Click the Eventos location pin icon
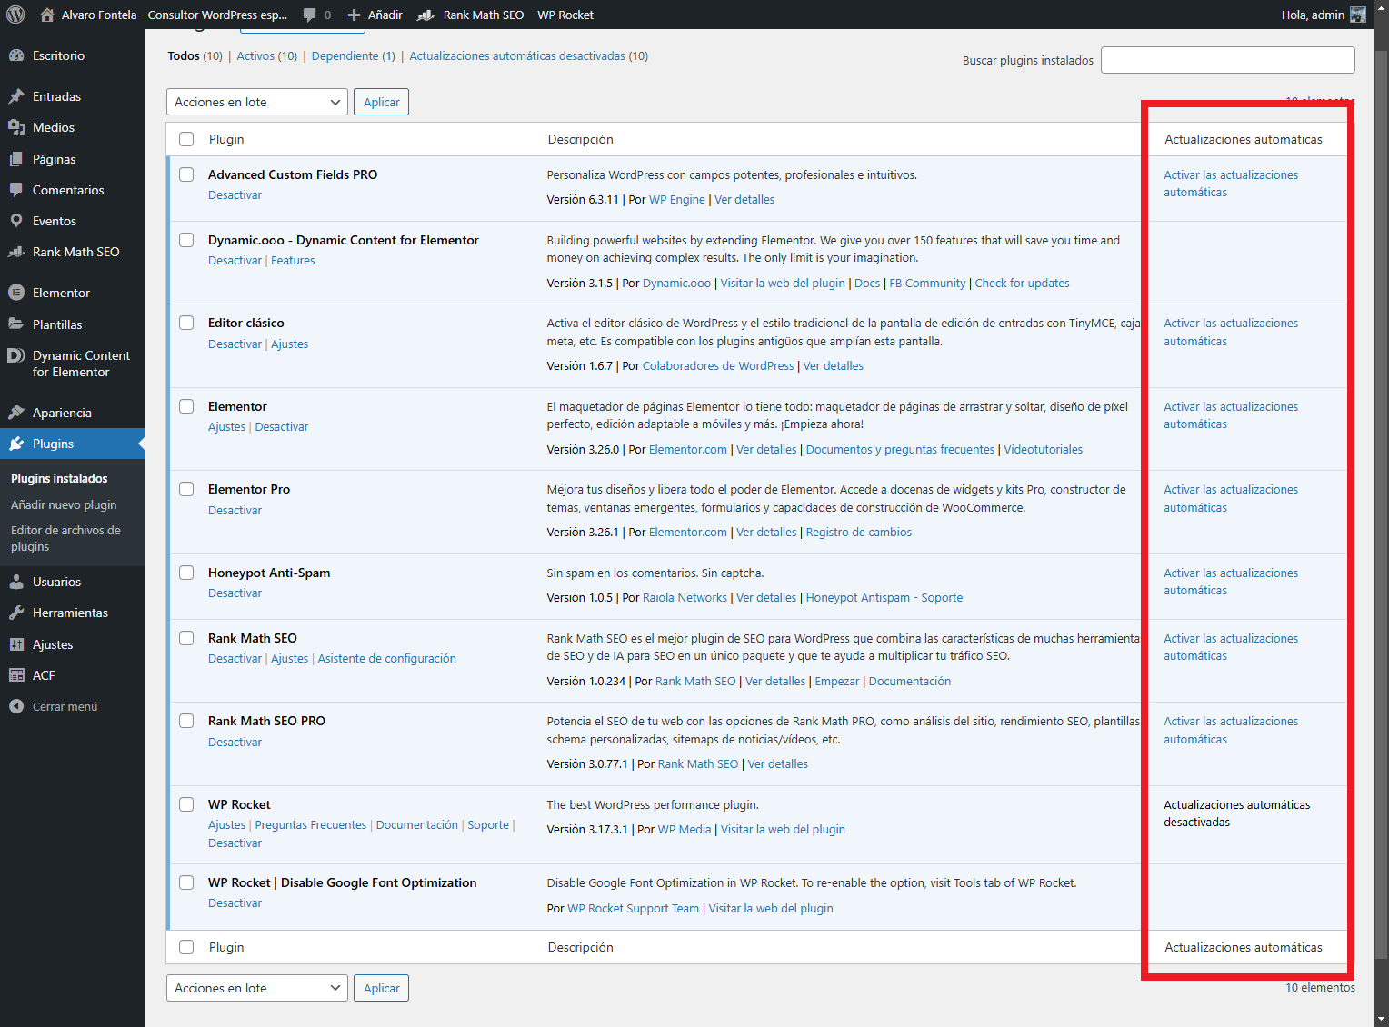The height and width of the screenshot is (1027, 1389). coord(16,221)
